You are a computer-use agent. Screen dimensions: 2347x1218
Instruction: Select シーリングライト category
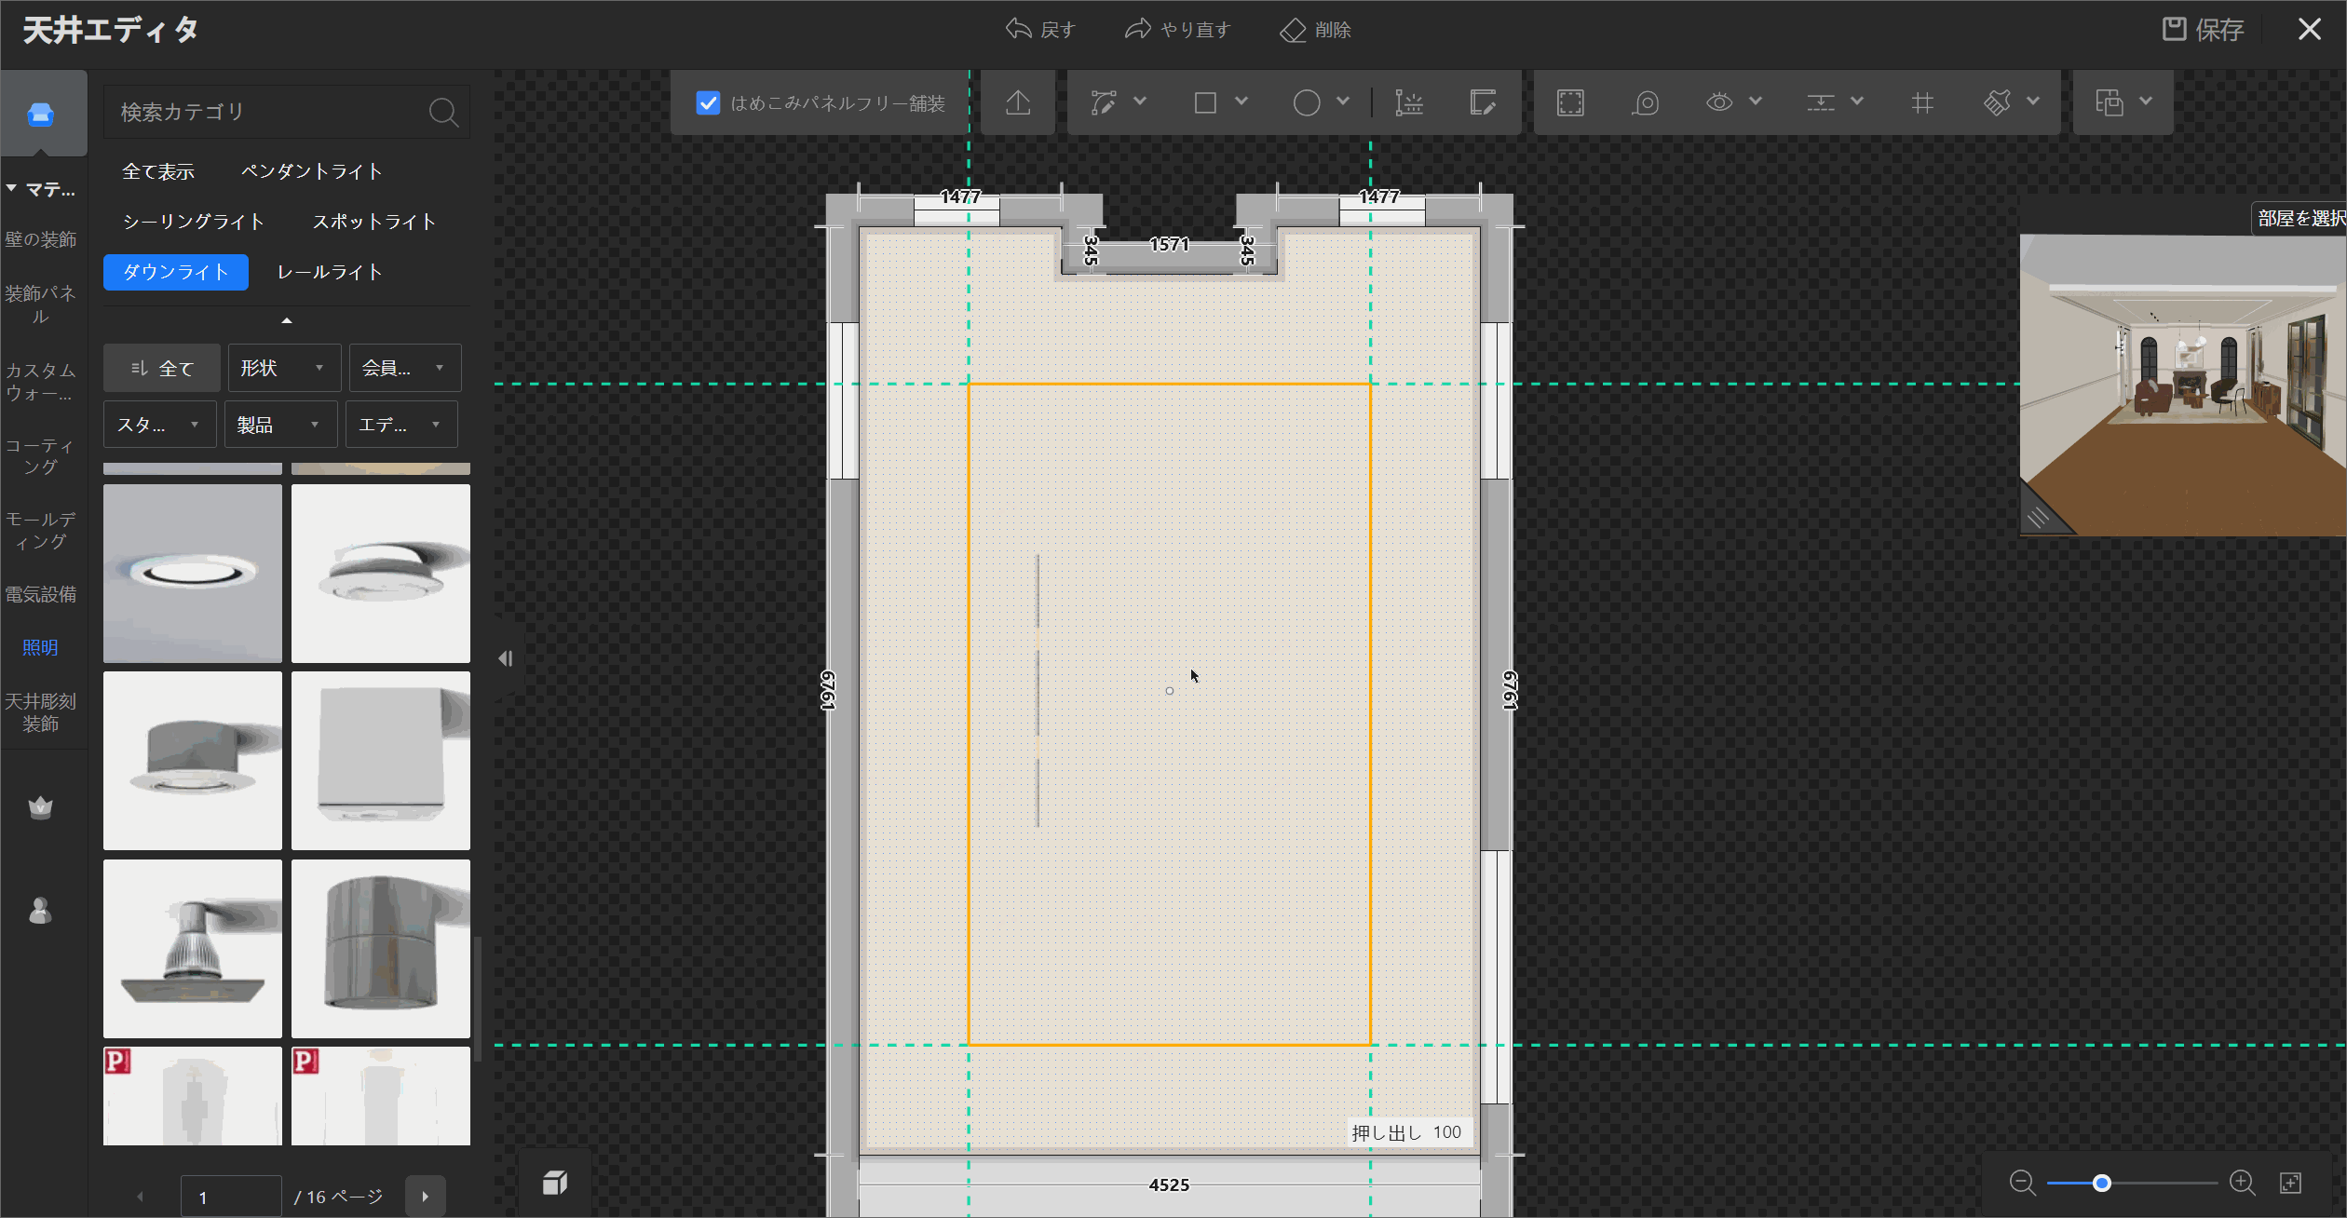pyautogui.click(x=194, y=222)
